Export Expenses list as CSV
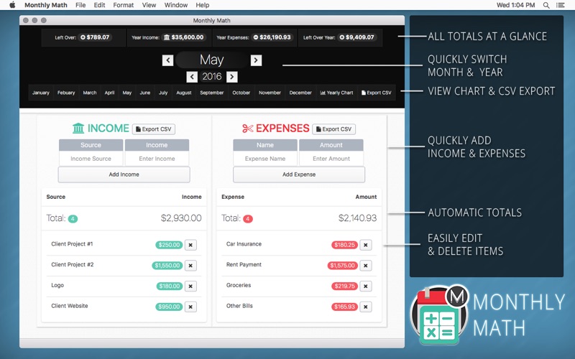The image size is (575, 359). (x=333, y=129)
